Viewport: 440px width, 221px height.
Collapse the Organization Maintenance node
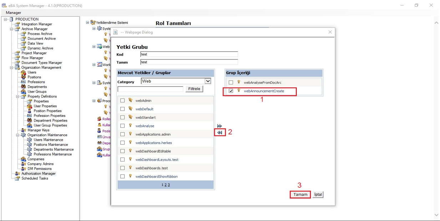(x=17, y=135)
